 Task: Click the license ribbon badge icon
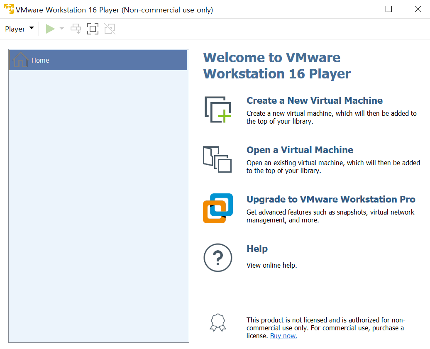[x=218, y=323]
